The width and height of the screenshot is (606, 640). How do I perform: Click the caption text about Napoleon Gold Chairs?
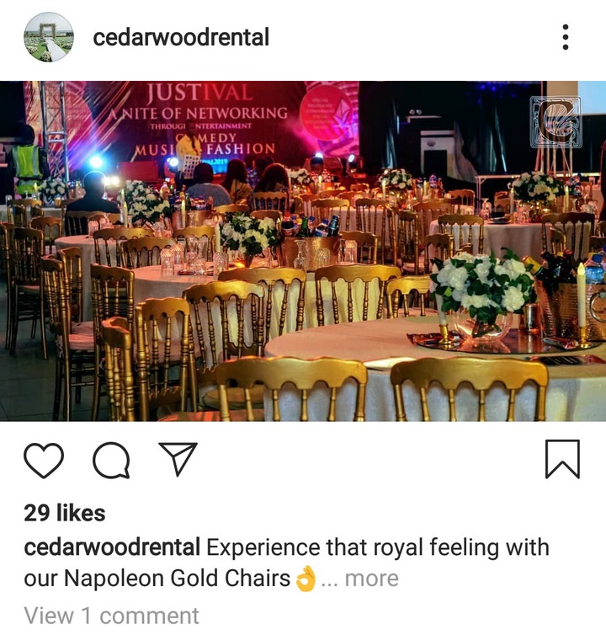point(286,563)
